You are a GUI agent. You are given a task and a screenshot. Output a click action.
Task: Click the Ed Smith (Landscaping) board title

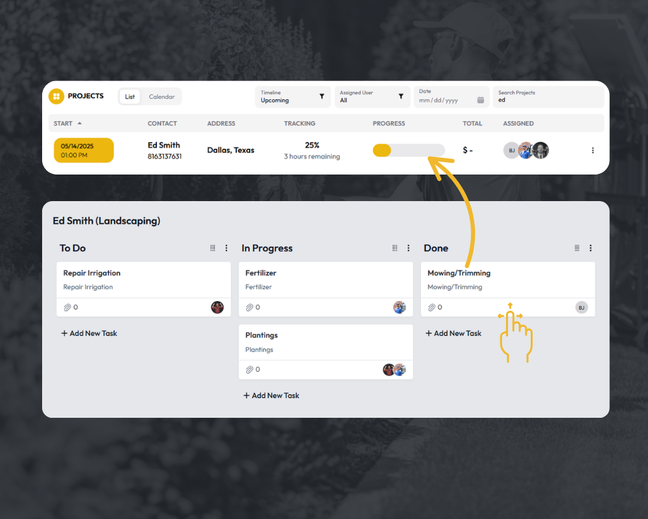point(107,221)
